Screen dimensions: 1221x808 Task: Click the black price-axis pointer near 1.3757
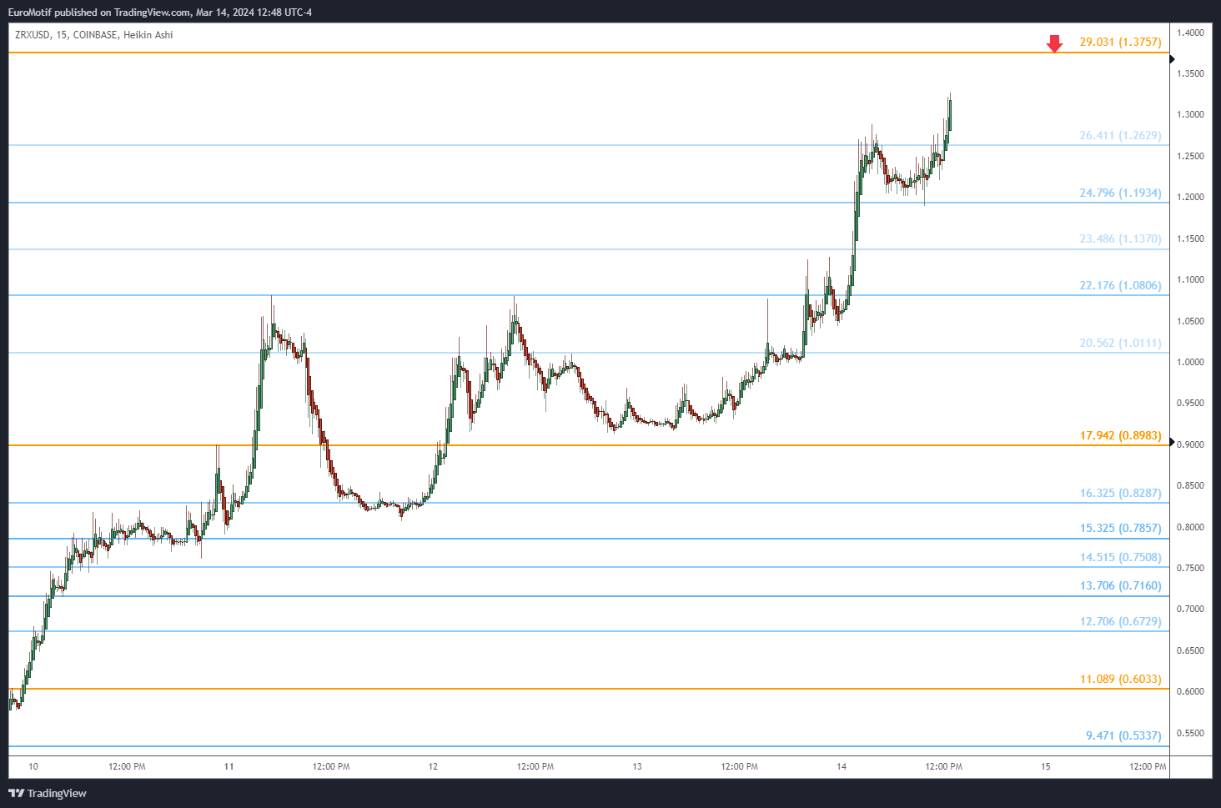pyautogui.click(x=1173, y=59)
